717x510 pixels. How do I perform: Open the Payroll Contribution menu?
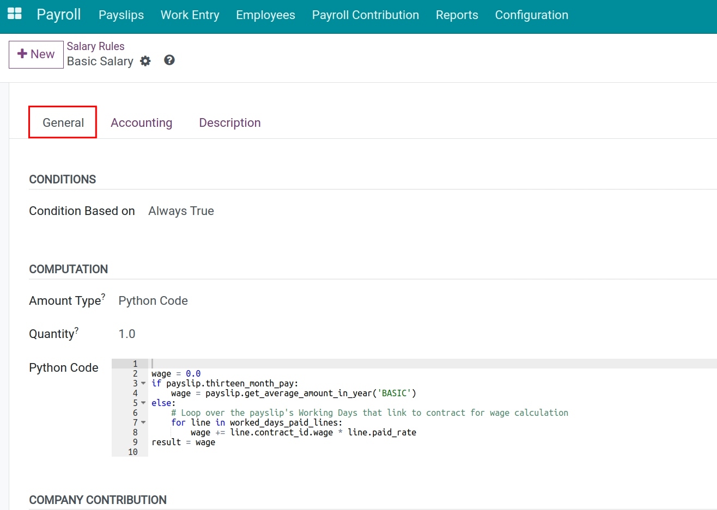[x=366, y=15]
